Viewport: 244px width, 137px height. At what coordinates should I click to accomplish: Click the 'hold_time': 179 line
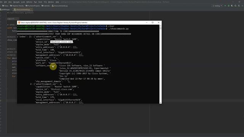(45, 97)
